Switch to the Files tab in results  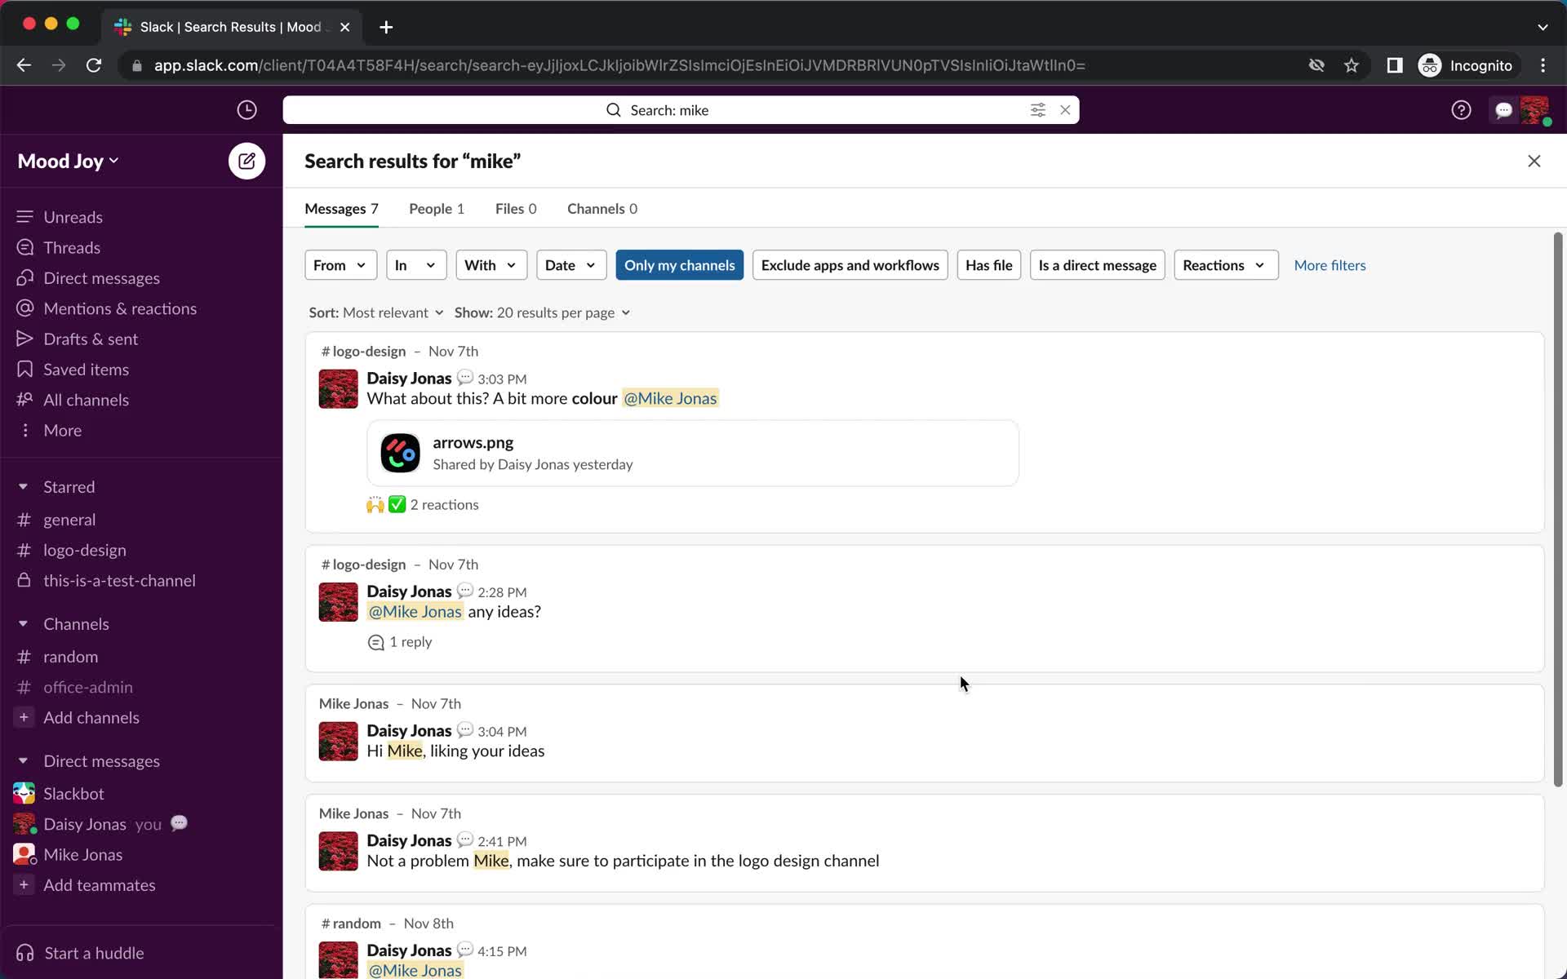(x=514, y=207)
